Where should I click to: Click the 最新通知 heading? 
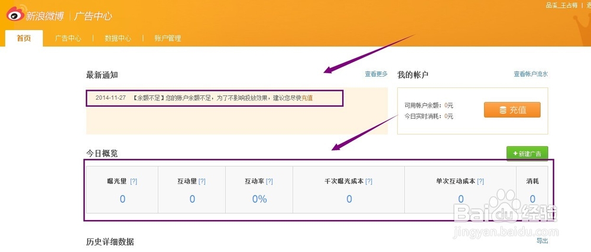pos(102,75)
